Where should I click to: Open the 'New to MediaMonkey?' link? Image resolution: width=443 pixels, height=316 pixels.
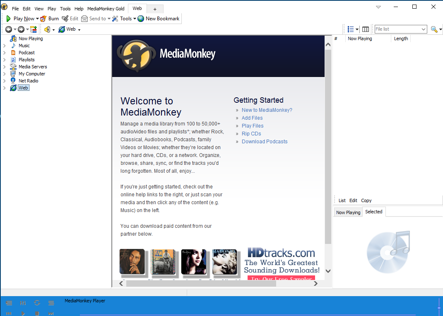pyautogui.click(x=267, y=110)
